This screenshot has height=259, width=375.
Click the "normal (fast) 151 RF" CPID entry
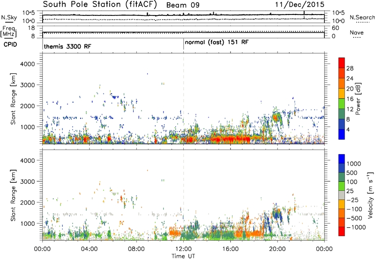pos(217,43)
